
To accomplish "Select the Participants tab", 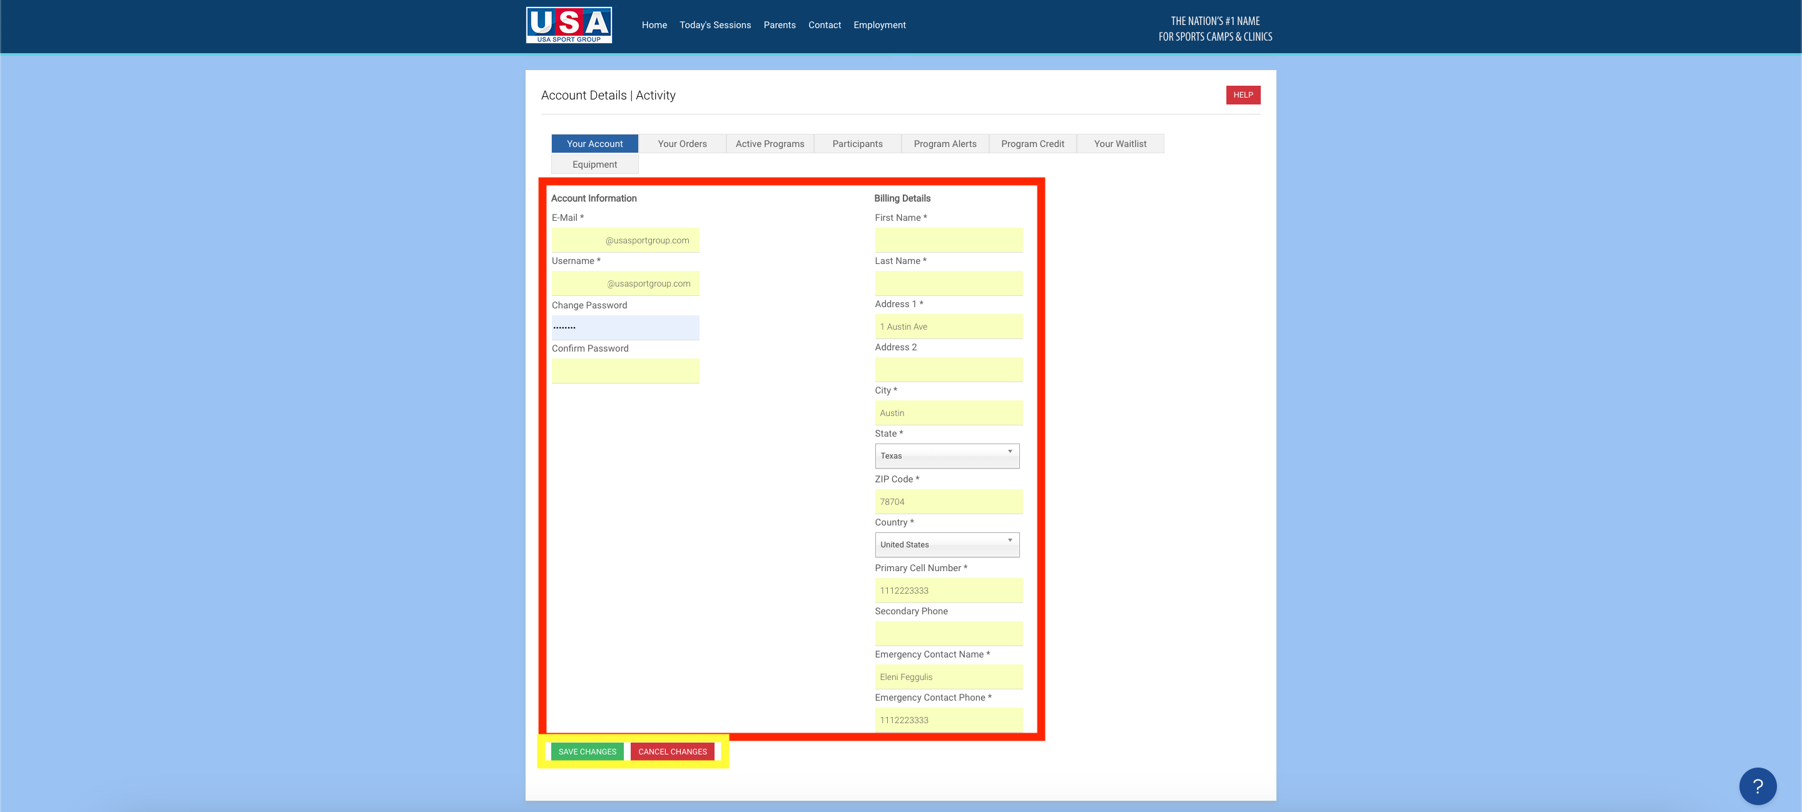I will point(857,144).
